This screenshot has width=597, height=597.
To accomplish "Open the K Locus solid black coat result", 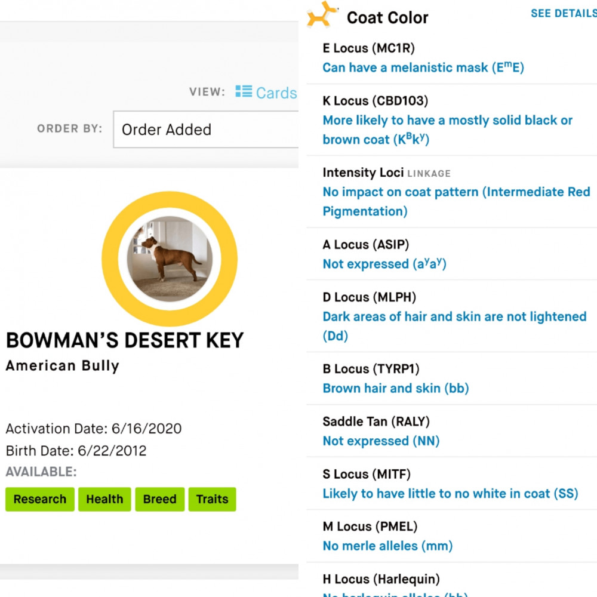I will 447,130.
